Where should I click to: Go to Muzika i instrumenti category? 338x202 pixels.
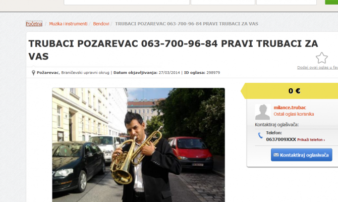(68, 24)
